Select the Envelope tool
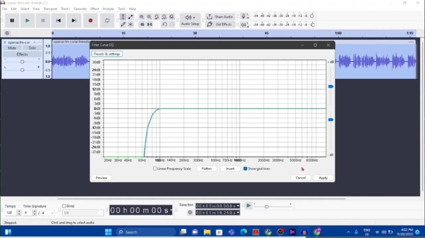 pos(130,17)
